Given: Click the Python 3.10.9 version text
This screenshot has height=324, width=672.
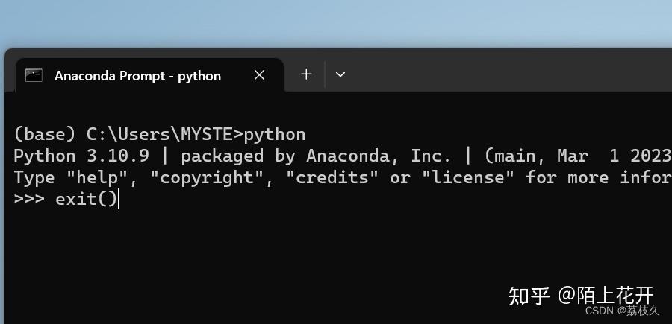Looking at the screenshot, I should [81, 156].
